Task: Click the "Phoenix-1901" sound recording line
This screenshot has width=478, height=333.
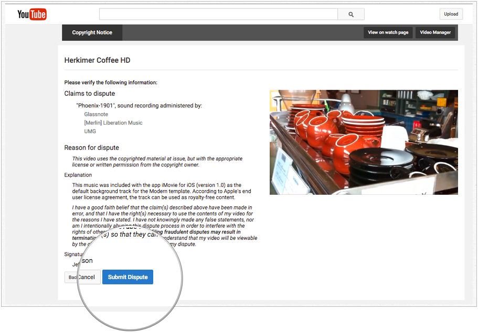Action: coord(139,105)
